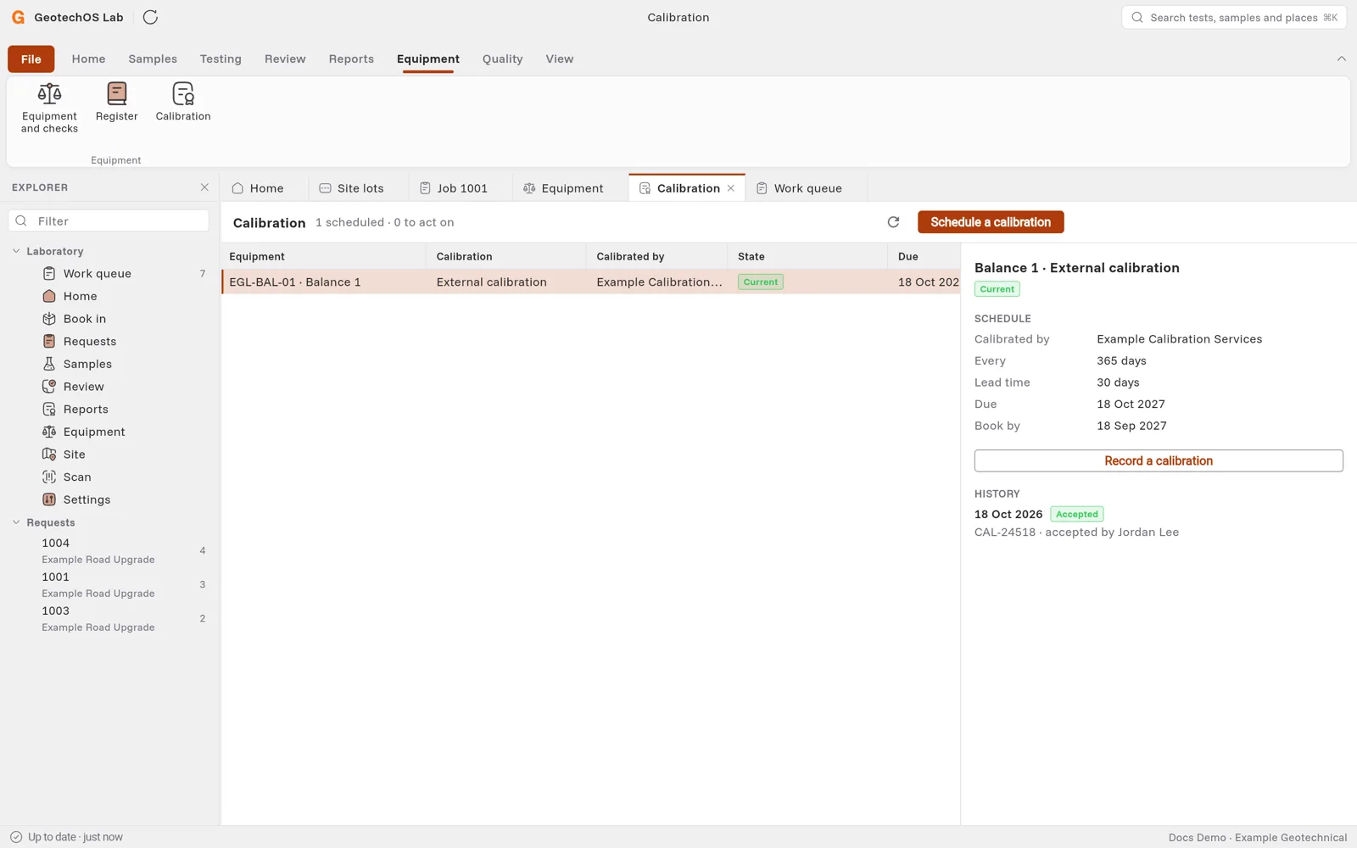Switch to the Samples ribbon tab
Image resolution: width=1357 pixels, height=848 pixels.
tap(153, 59)
